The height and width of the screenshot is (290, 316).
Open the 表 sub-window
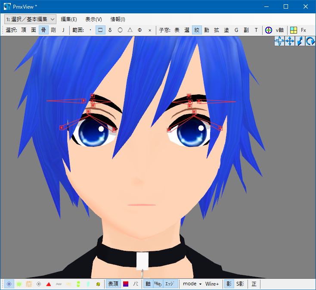177,30
